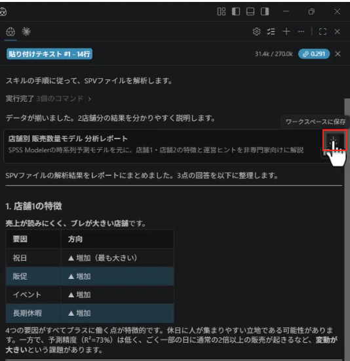Click the save to workspace icon
The width and height of the screenshot is (350, 361).
coord(334,140)
